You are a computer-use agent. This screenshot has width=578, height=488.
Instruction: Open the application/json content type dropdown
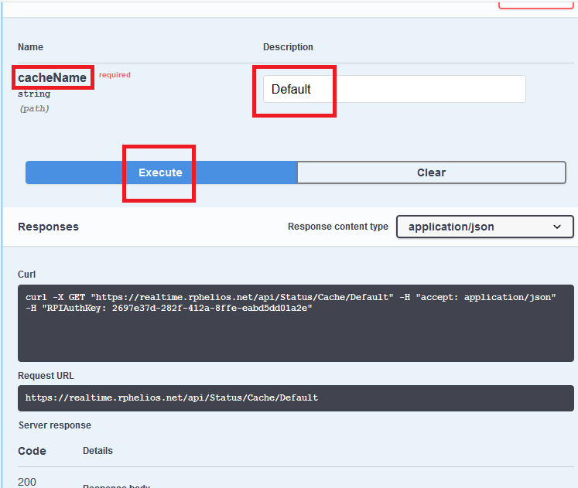[x=485, y=227]
